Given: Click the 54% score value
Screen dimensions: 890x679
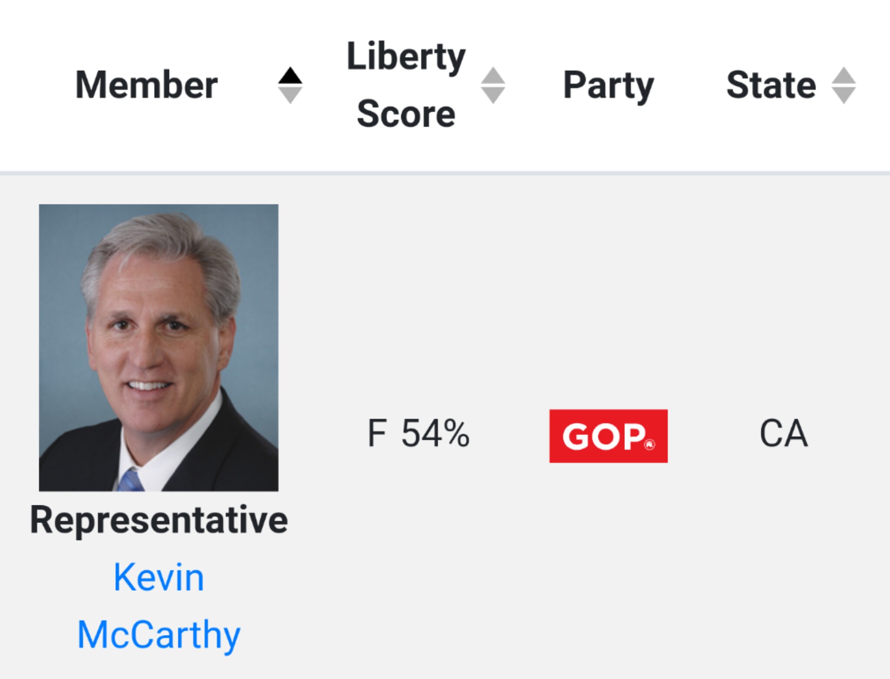Looking at the screenshot, I should 435,433.
